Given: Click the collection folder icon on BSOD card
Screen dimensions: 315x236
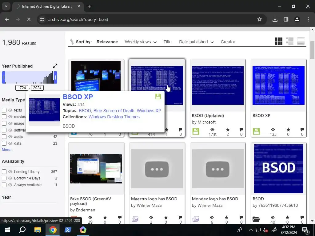Looking at the screenshot, I should pyautogui.click(x=256, y=219).
